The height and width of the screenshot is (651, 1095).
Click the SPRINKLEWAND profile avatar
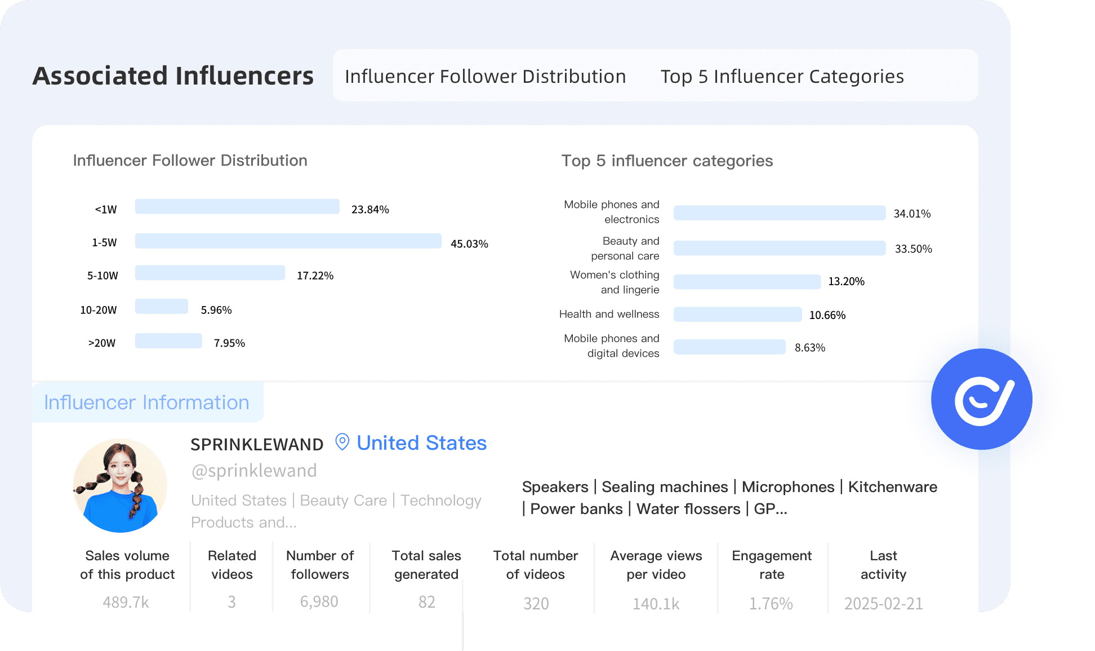(120, 486)
